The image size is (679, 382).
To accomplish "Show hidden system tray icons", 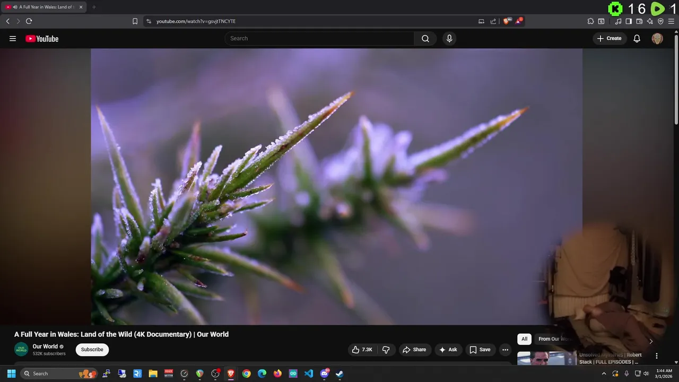I will pos(604,374).
